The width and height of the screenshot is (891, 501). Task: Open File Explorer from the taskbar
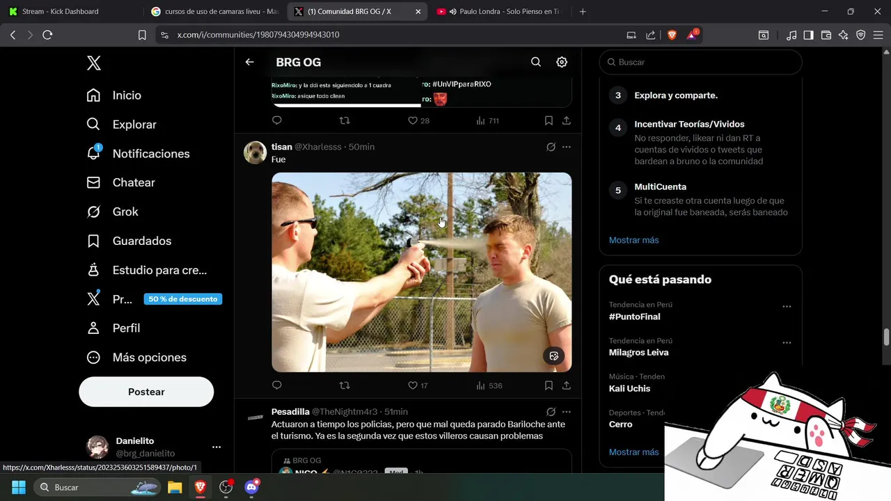[175, 487]
